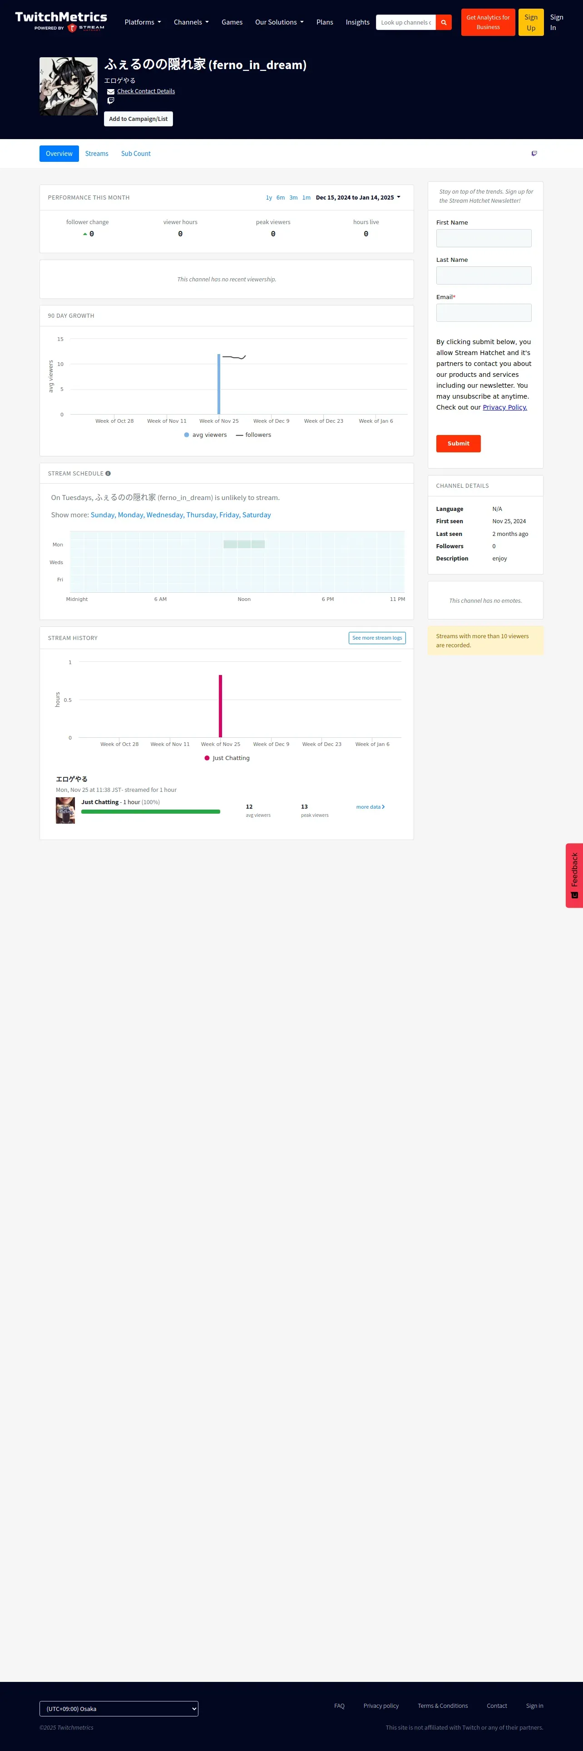The width and height of the screenshot is (583, 1751).
Task: Click the Twitch icon right of the tabs
Action: point(534,154)
